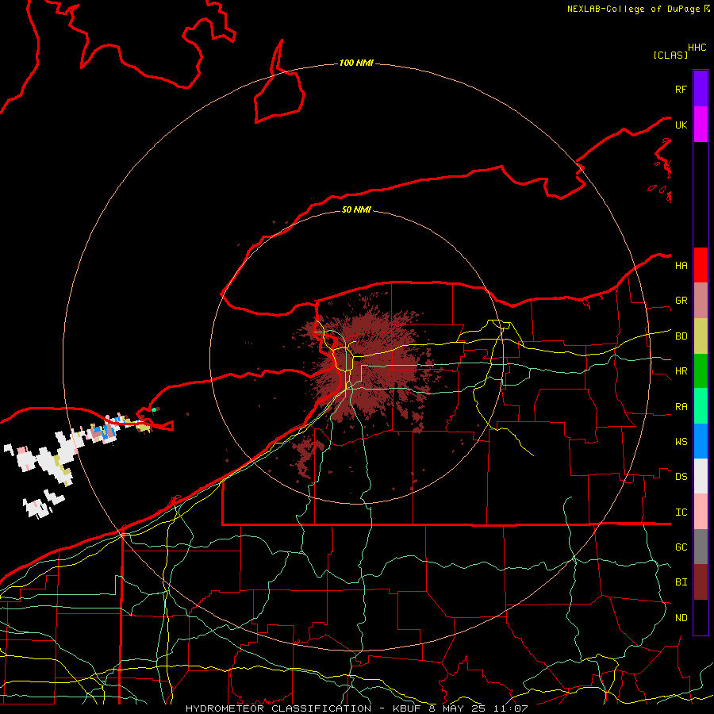Click the BD legend label
The width and height of the screenshot is (714, 714).
pyautogui.click(x=681, y=336)
